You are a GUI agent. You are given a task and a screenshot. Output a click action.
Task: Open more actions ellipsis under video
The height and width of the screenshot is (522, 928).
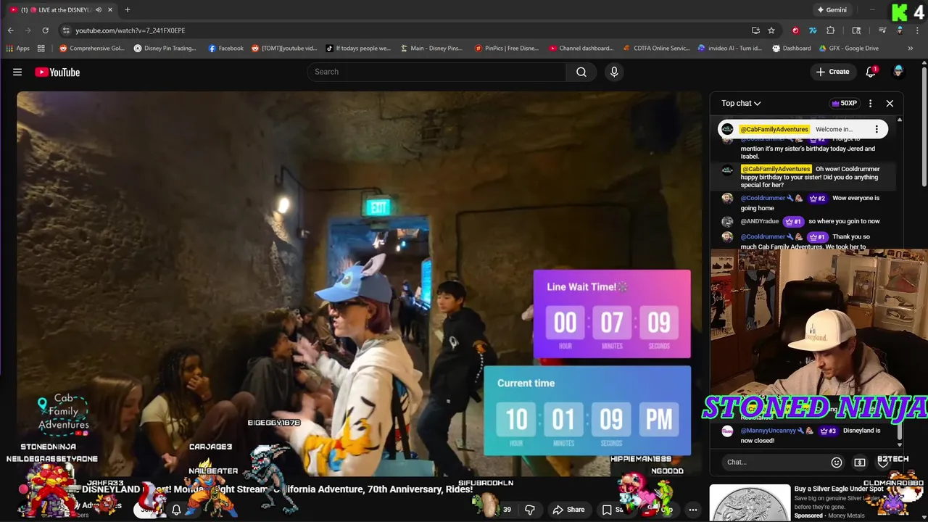(x=693, y=510)
